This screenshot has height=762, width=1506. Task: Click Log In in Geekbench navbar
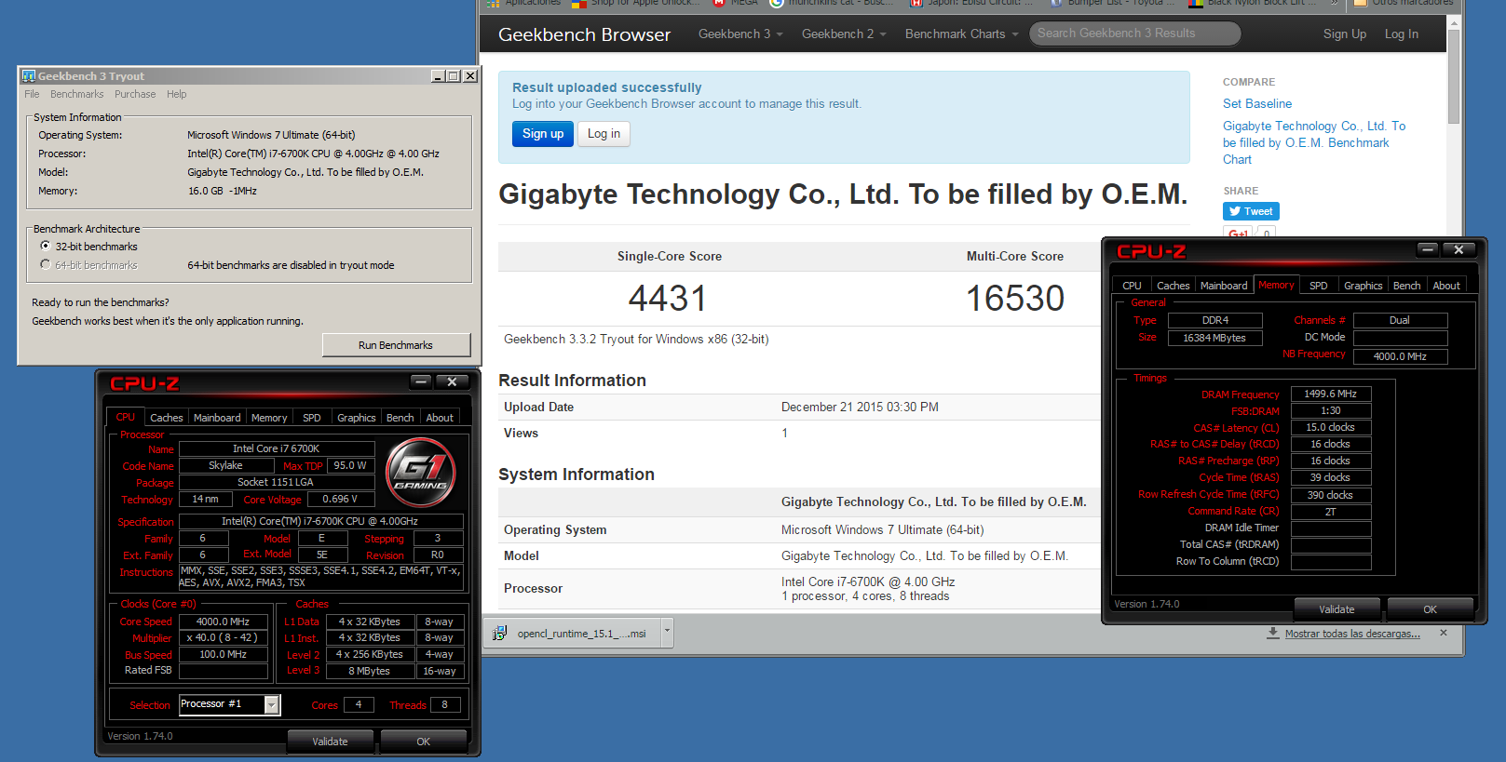tap(1402, 33)
